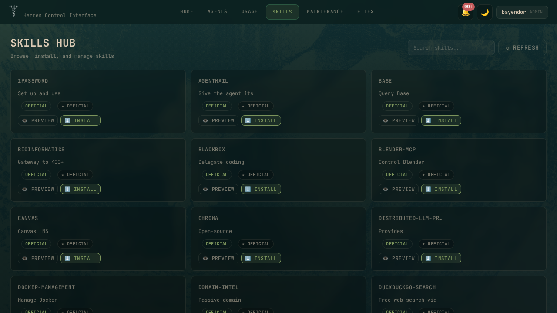Switch to the Usage tab
Screen dimensions: 557x313
click(x=250, y=12)
